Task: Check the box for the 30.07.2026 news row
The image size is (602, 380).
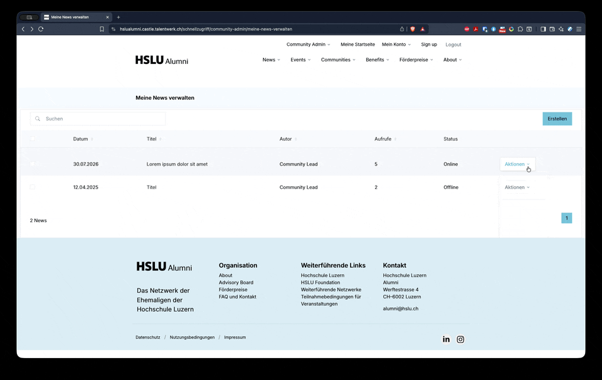Action: pyautogui.click(x=33, y=164)
